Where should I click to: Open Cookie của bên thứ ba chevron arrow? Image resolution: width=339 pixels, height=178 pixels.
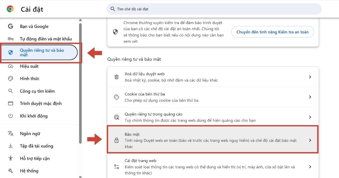tap(310, 97)
